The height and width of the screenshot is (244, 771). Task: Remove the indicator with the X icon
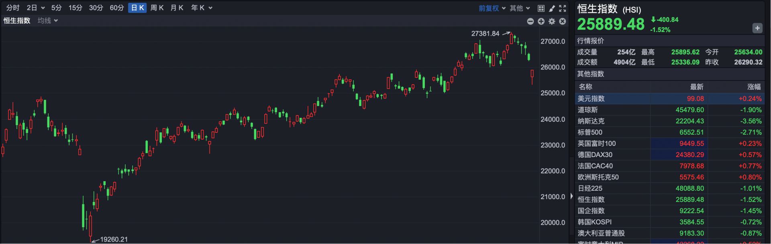(x=563, y=21)
